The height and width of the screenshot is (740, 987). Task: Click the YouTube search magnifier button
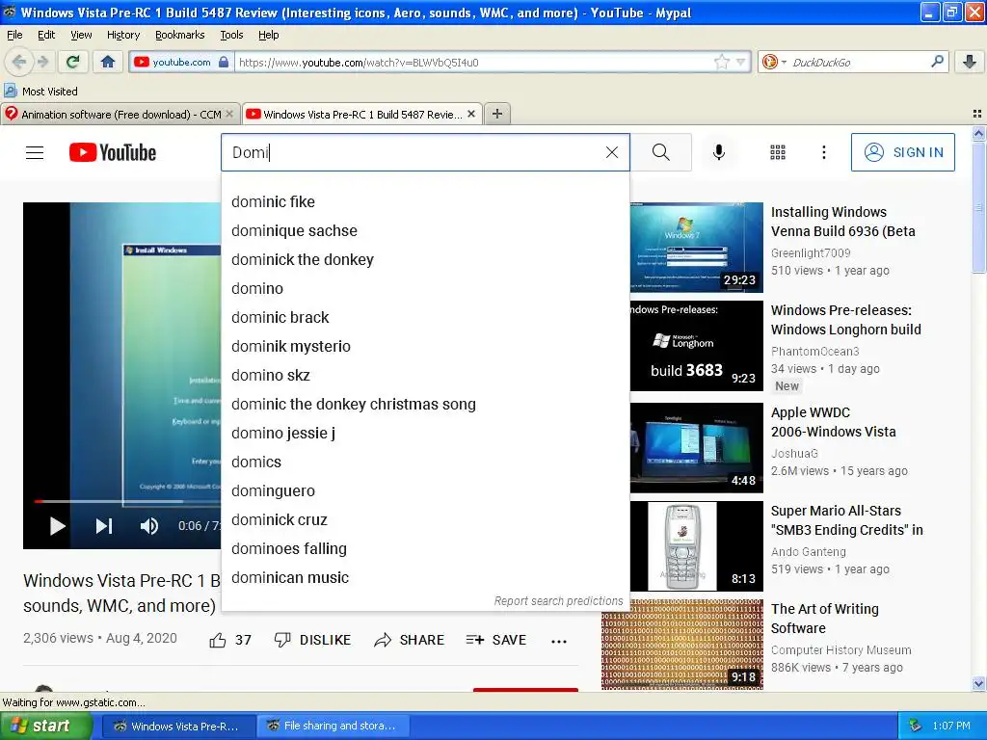point(661,152)
